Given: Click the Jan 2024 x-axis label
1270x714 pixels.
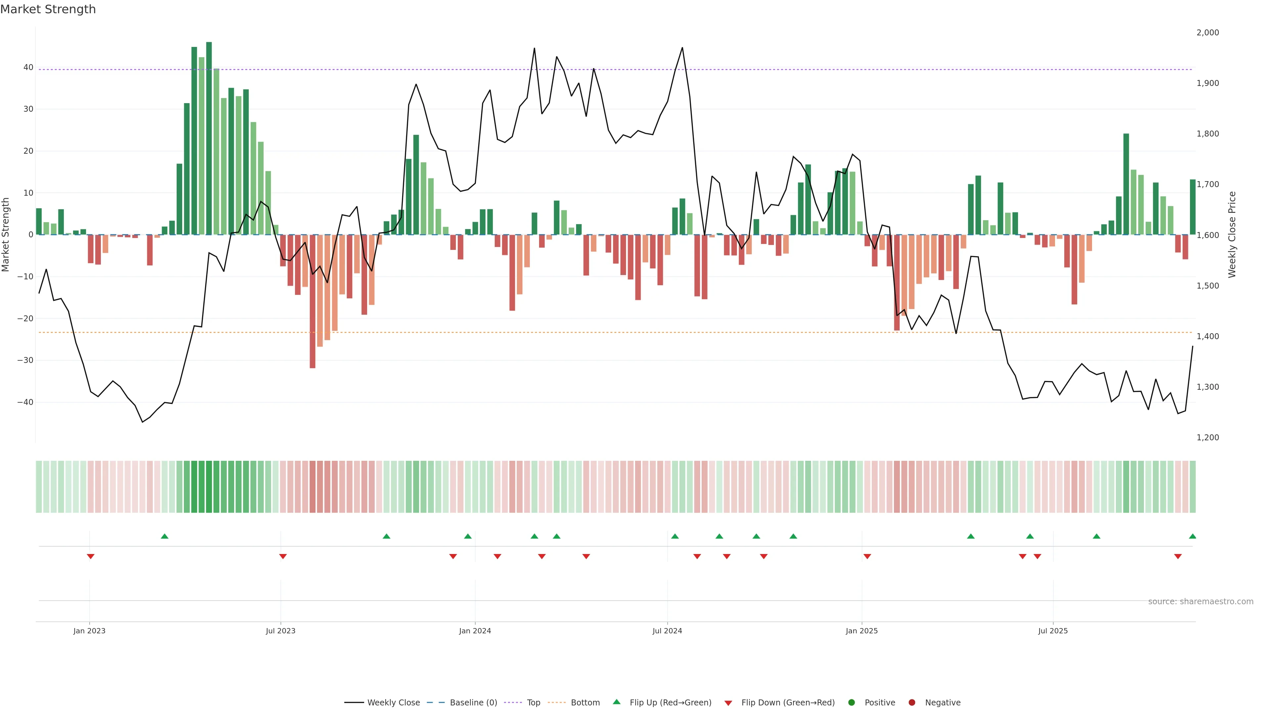Looking at the screenshot, I should pyautogui.click(x=475, y=631).
